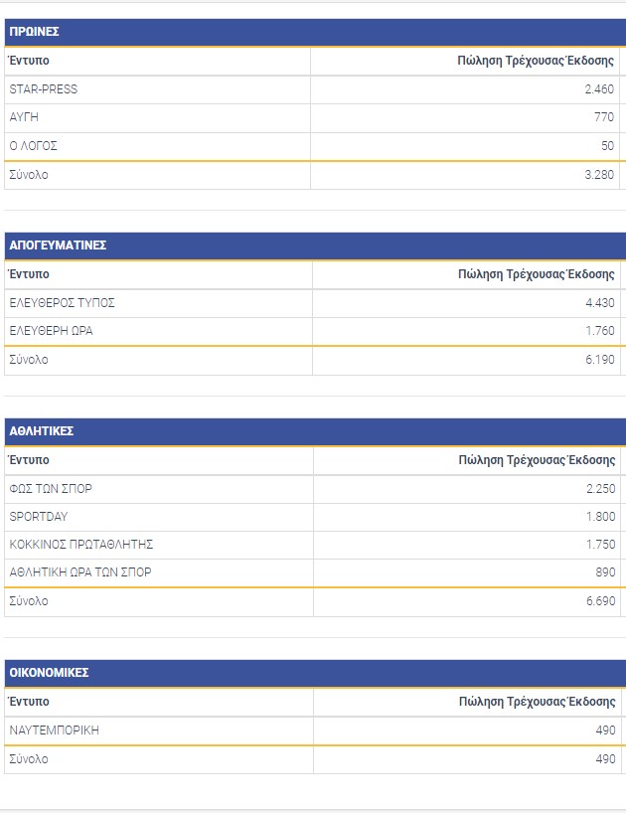Click the ΕΛΕΥΘΕΡΗ ΩΡΑ newspaper name
This screenshot has width=626, height=813.
point(52,331)
